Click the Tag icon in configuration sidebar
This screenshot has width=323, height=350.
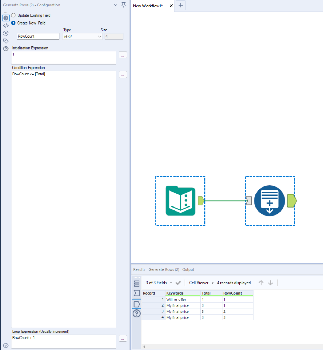(6, 41)
